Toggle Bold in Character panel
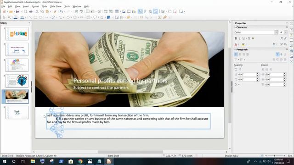The height and width of the screenshot is (165, 294). click(236, 38)
